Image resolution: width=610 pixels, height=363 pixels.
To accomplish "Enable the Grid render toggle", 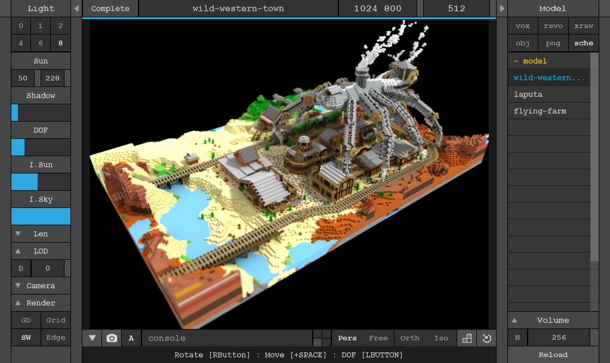I will (x=56, y=320).
